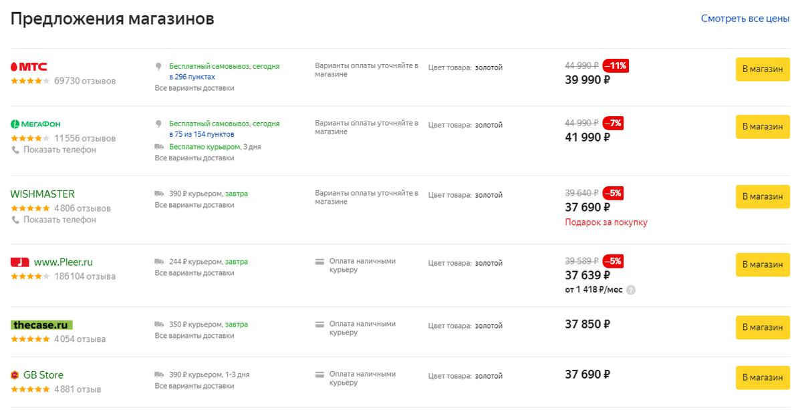Click the price '41 990 ₽'
802x420 pixels.
(587, 137)
